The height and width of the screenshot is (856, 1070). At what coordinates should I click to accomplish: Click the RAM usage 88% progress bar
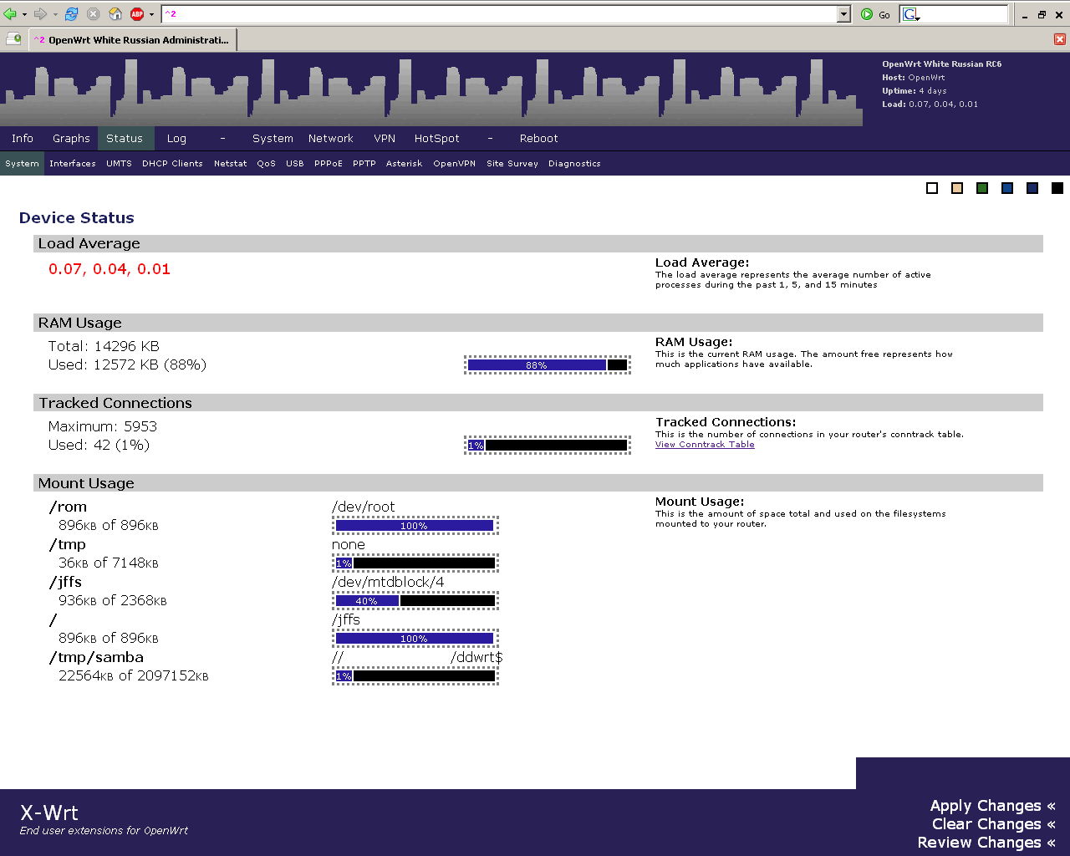tap(548, 365)
